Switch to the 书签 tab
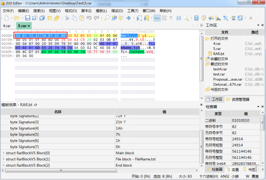The height and width of the screenshot is (180, 266). (x=249, y=169)
